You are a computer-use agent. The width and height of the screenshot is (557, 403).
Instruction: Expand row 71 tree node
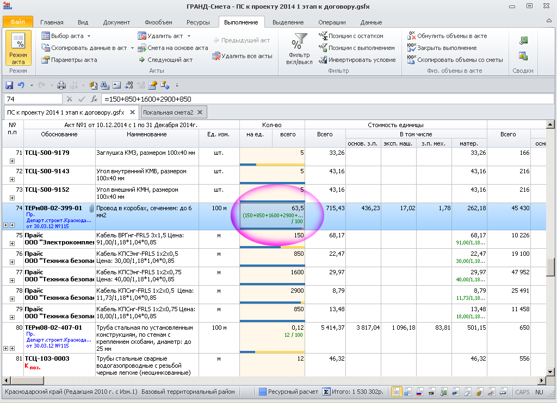(x=12, y=161)
